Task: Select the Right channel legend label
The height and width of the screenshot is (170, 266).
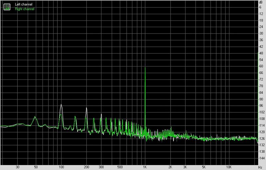Action: [25, 9]
